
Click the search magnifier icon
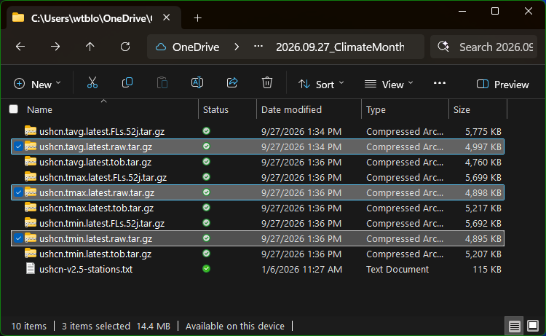[443, 47]
